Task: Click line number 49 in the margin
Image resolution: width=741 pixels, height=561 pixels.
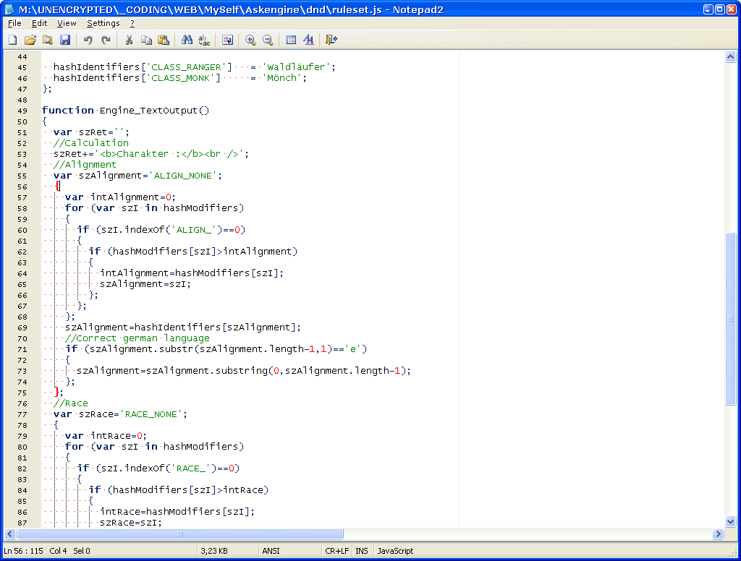Action: pyautogui.click(x=22, y=111)
